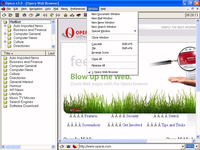This screenshot has height=150, width=200.
Task: Click the Find magnifier toolbar icon
Action: tap(37, 15)
